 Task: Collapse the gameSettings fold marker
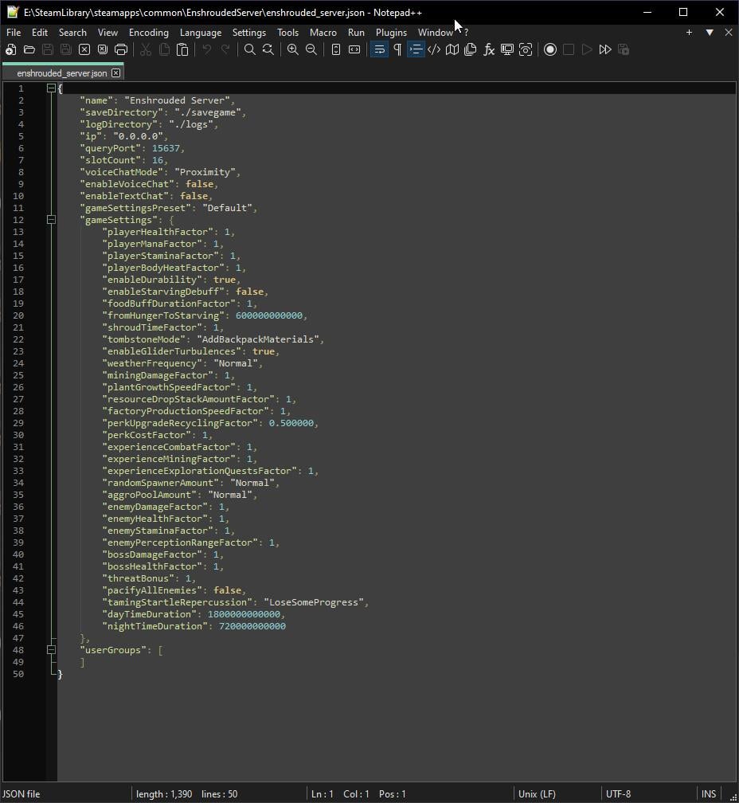[x=51, y=220]
